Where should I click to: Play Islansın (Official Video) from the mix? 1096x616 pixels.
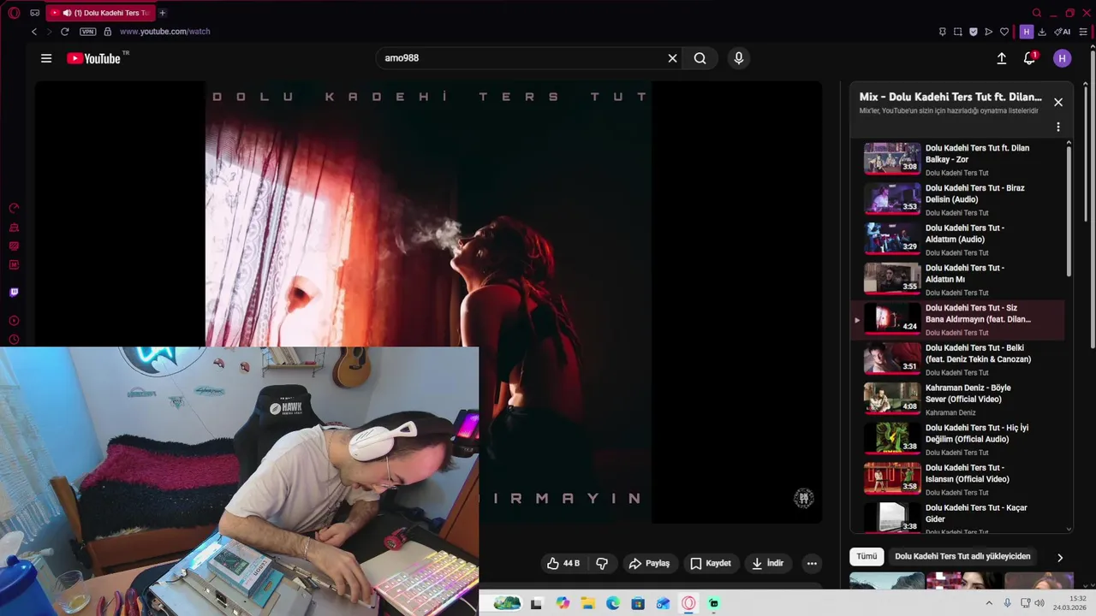(959, 479)
